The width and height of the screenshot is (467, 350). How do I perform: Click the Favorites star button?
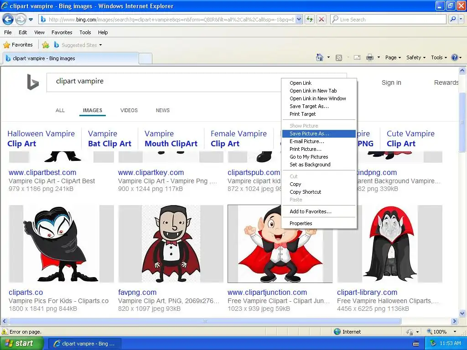click(x=18, y=45)
